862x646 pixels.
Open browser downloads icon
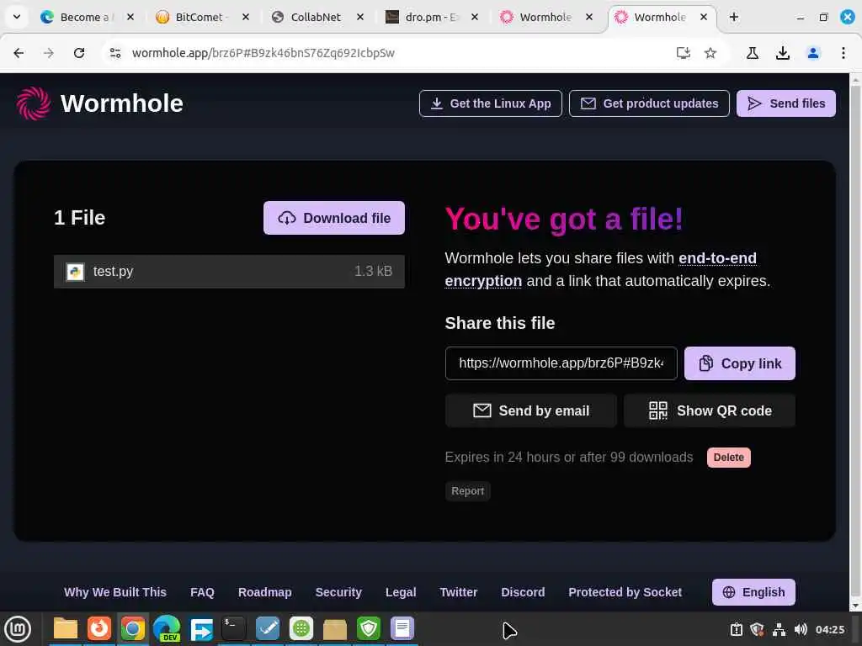coord(782,53)
